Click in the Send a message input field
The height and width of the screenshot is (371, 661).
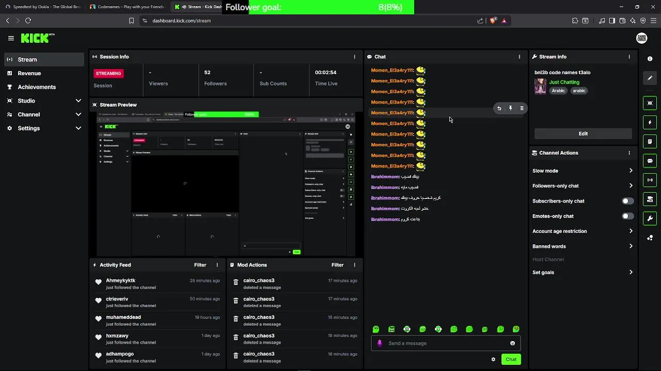(x=446, y=343)
